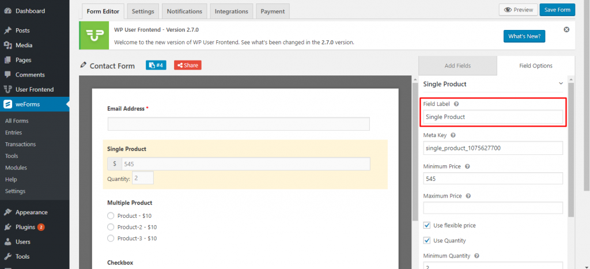Image resolution: width=590 pixels, height=269 pixels.
Task: Click the red Share button
Action: (188, 65)
